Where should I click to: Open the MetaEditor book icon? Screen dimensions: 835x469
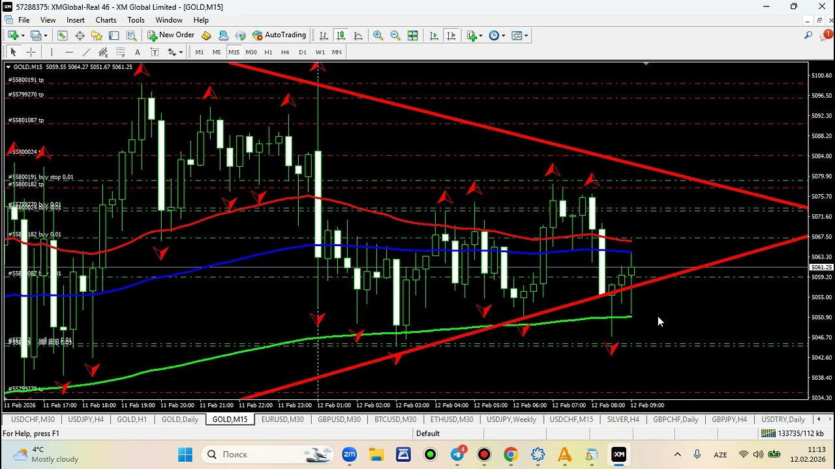[x=206, y=35]
